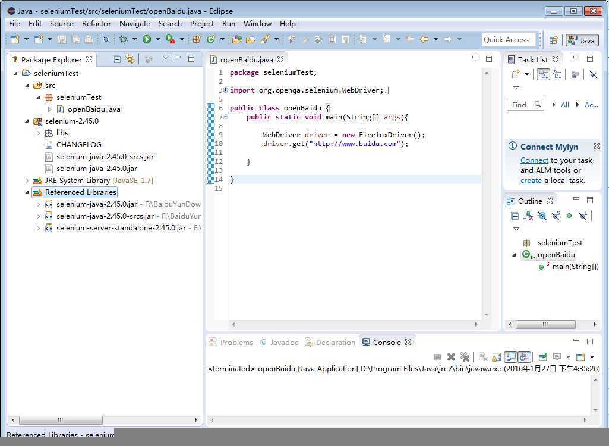Image resolution: width=609 pixels, height=446 pixels.
Task: Click the Open Task folder icon
Action: (251, 39)
